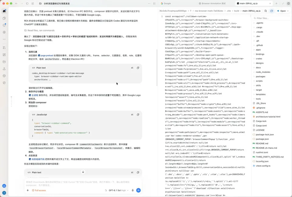
Task: Click the blue download icon in the left sidebar
Action: pyautogui.click(x=4, y=186)
